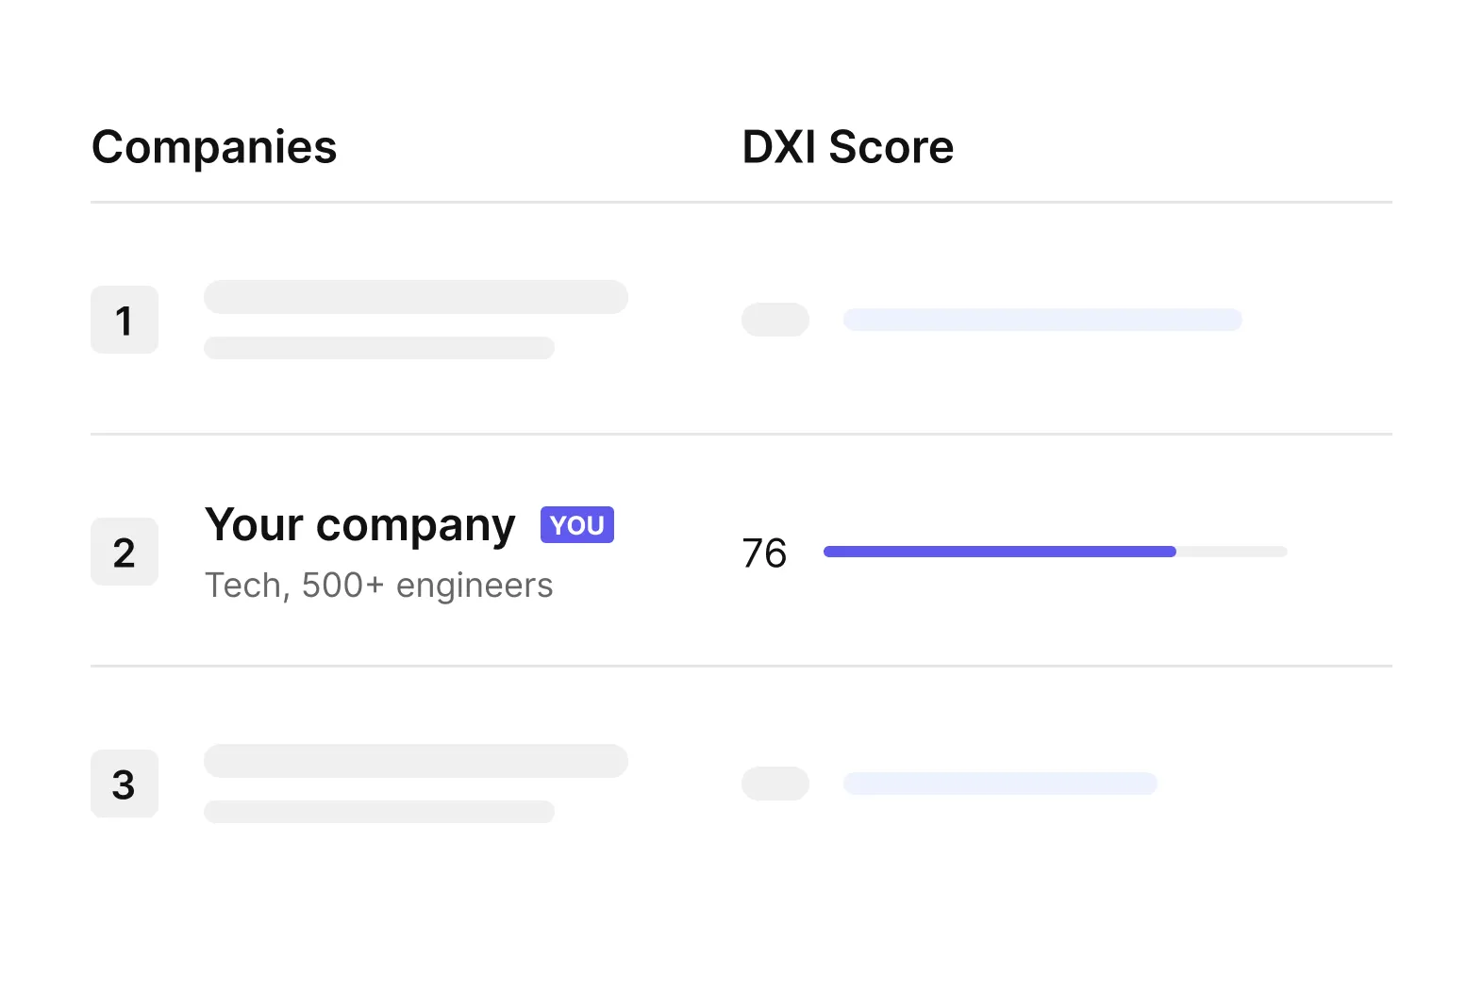Click the Companies column header
Viewport: 1483px width, 990px height.
pyautogui.click(x=214, y=147)
